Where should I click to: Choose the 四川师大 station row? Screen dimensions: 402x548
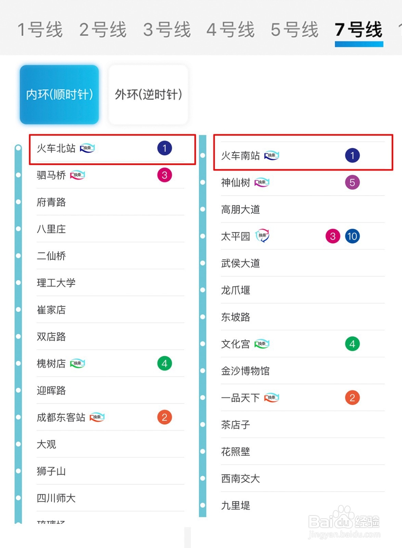[x=110, y=498]
